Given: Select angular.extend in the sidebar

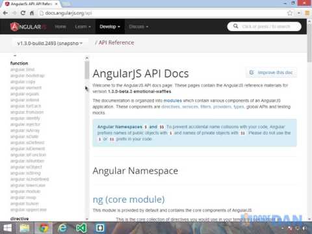Looking at the screenshot, I should (x=25, y=100).
